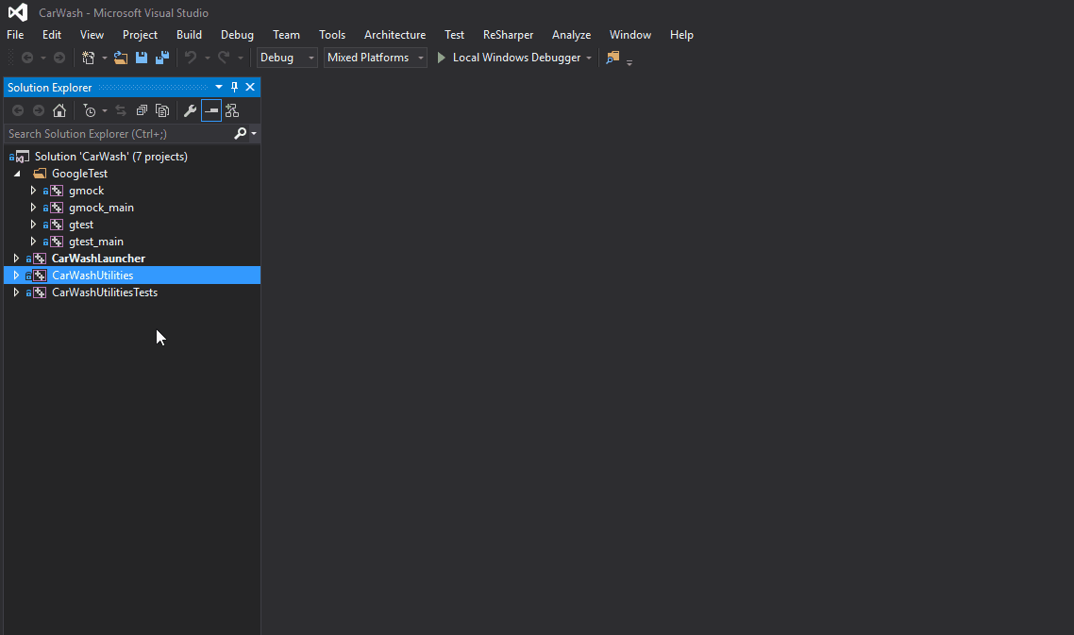Click the Collapse All icon

[142, 110]
